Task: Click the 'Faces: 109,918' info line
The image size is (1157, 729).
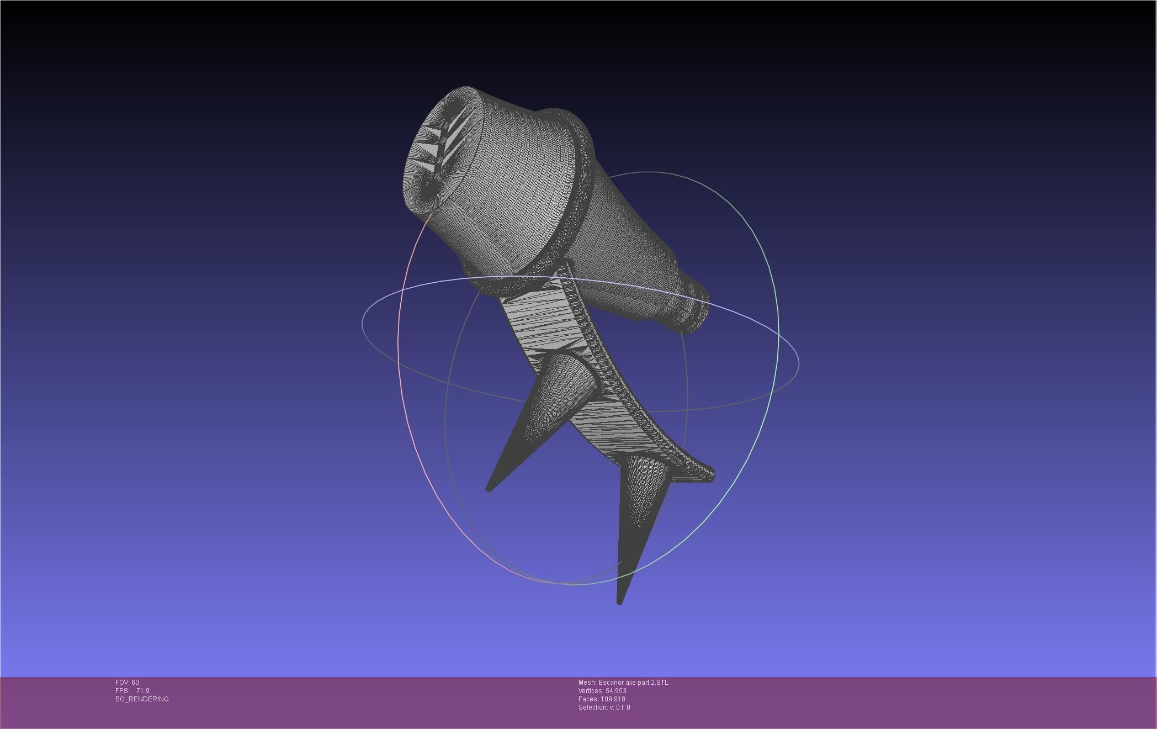Action: point(602,699)
